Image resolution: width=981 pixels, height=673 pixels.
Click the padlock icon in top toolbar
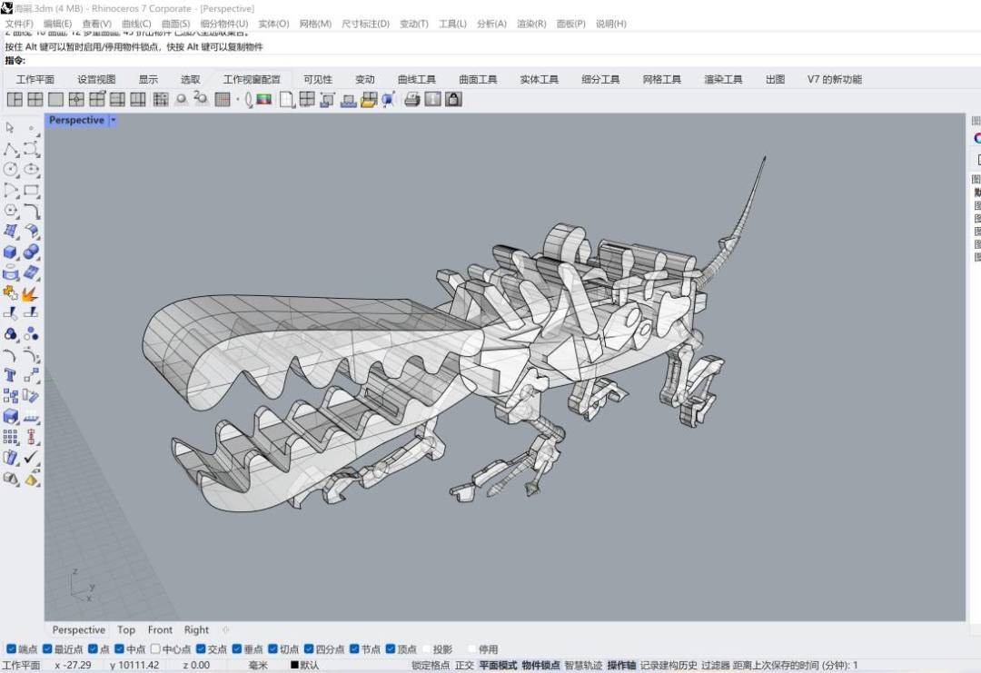(x=453, y=99)
